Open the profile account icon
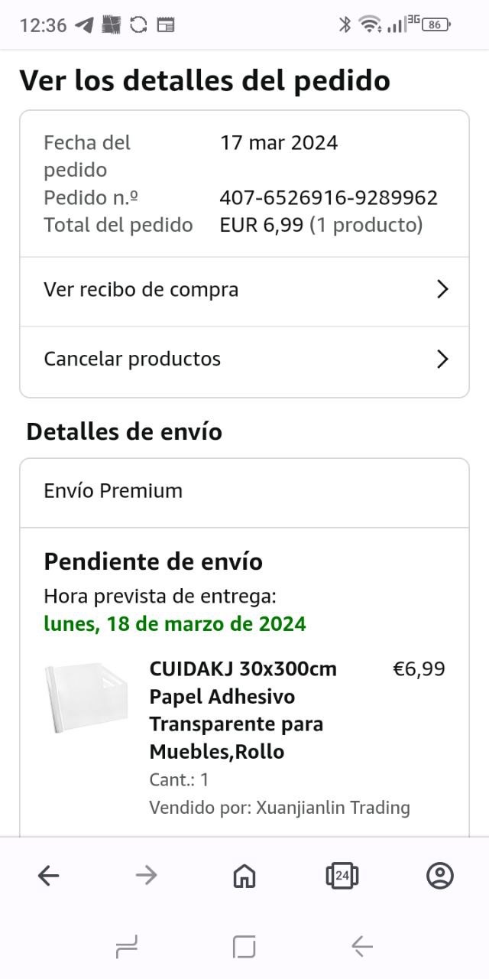This screenshot has height=979, width=489. tap(440, 875)
